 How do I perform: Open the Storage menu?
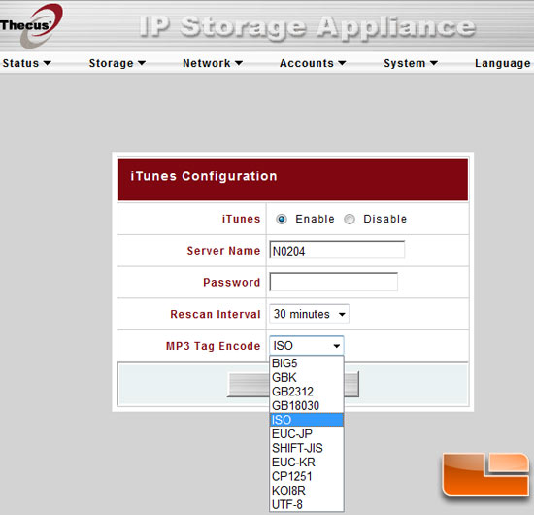click(x=117, y=63)
